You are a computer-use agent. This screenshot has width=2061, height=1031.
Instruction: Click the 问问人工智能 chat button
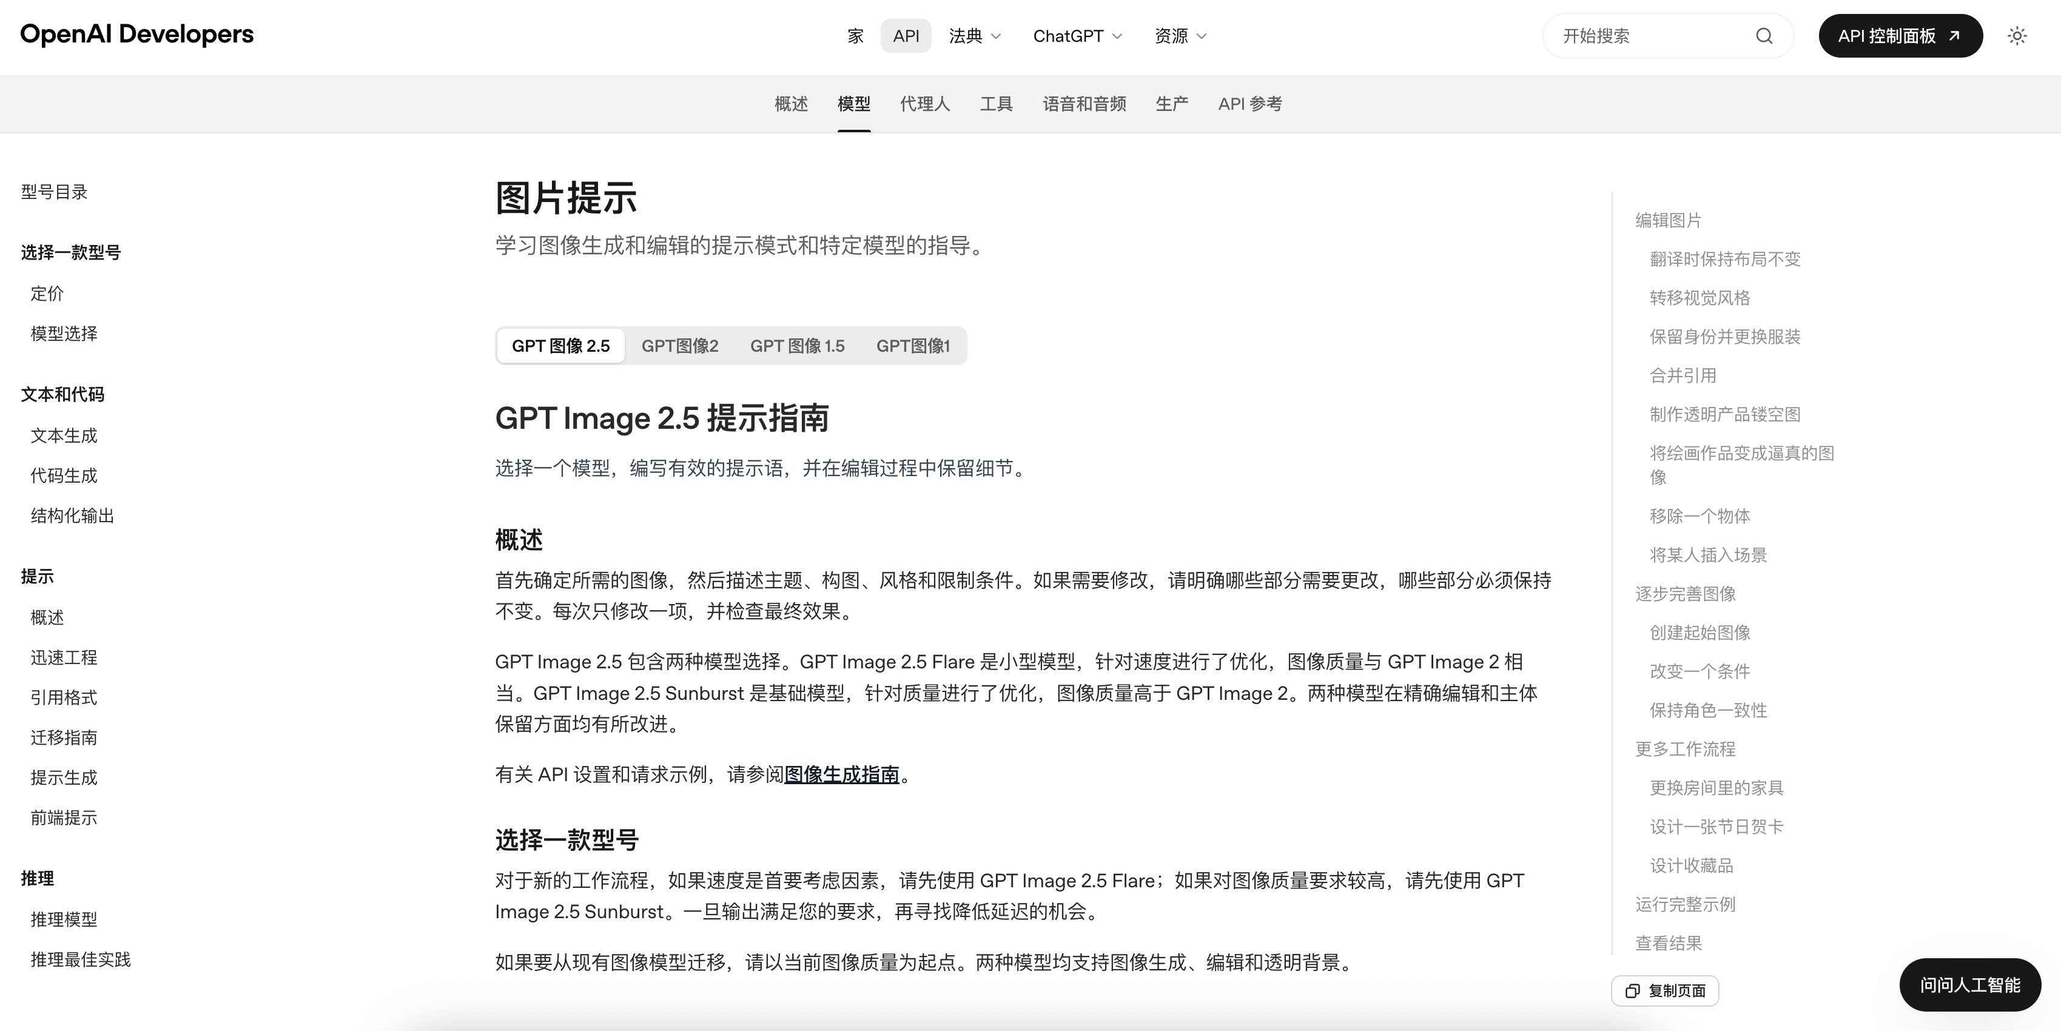pos(1970,985)
